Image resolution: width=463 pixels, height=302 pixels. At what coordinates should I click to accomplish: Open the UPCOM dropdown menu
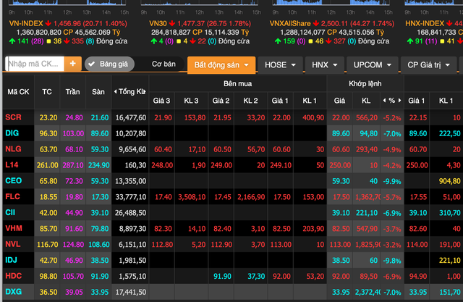372,65
